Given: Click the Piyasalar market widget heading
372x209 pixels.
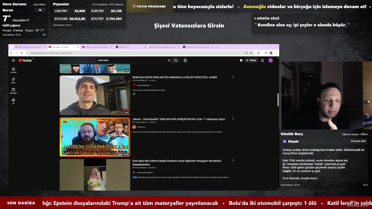Looking at the screenshot, I should pyautogui.click(x=61, y=4).
